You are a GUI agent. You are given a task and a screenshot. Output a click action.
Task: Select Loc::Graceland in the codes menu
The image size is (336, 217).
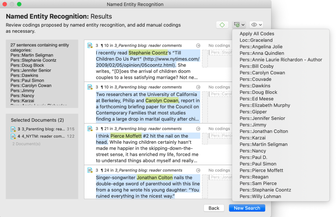click(256, 40)
